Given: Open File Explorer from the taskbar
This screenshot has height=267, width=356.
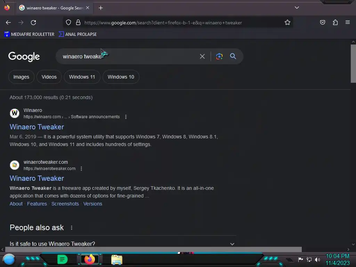Looking at the screenshot, I should [117, 260].
